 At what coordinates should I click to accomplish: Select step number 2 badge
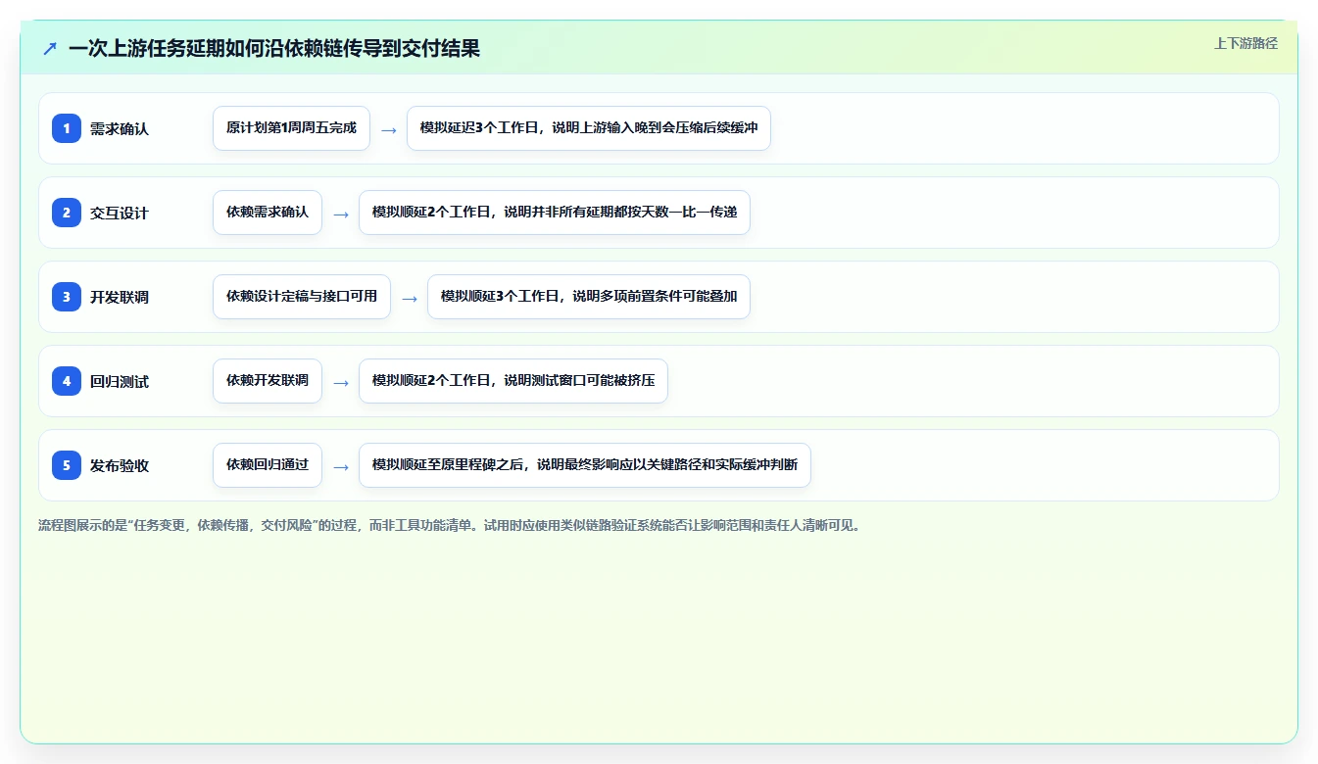point(67,213)
